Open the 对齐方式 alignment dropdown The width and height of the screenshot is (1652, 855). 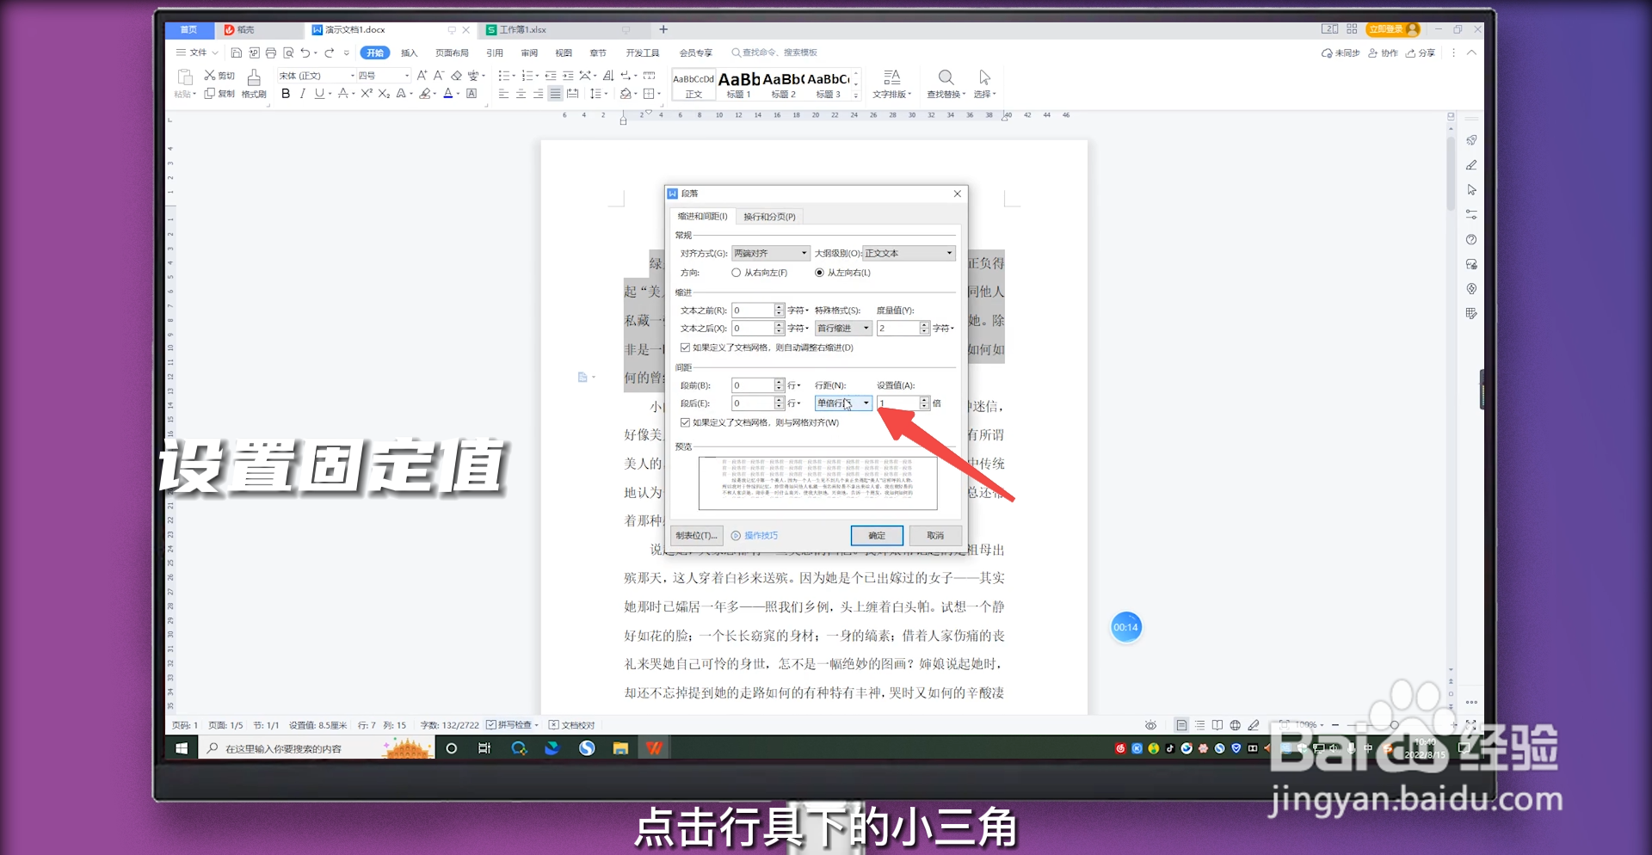(x=804, y=253)
